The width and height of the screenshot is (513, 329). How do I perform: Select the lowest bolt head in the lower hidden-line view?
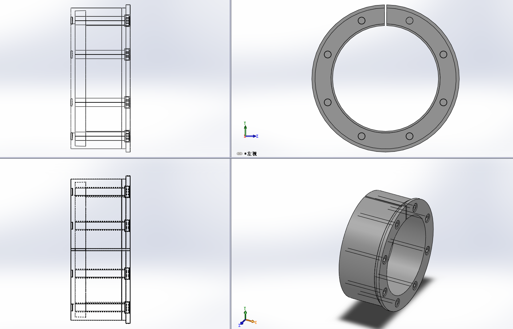pyautogui.click(x=128, y=307)
